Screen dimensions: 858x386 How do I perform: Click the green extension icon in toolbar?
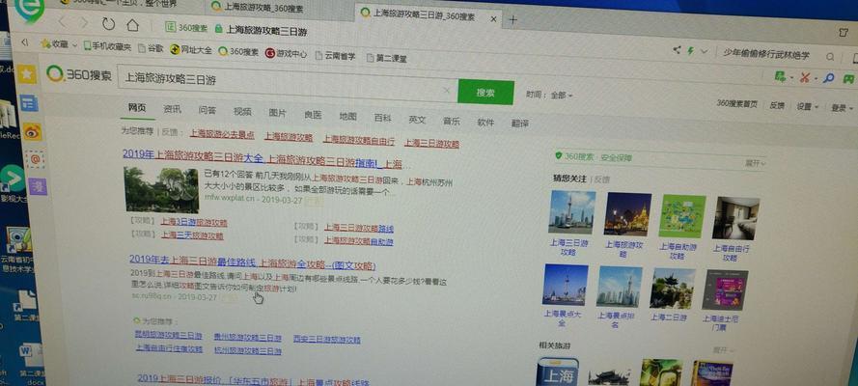780,76
